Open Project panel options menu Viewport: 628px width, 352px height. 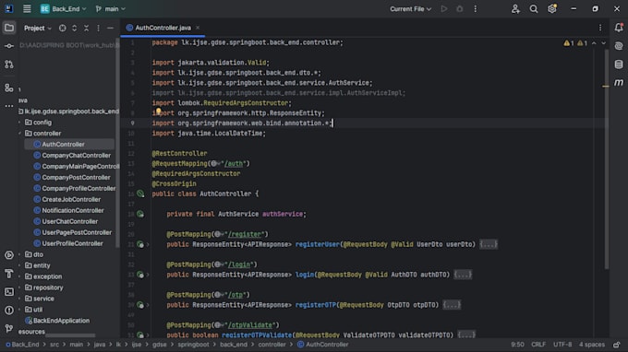click(98, 28)
